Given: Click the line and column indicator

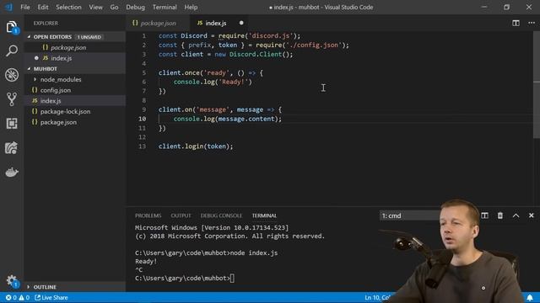Looking at the screenshot, I should coord(377,297).
